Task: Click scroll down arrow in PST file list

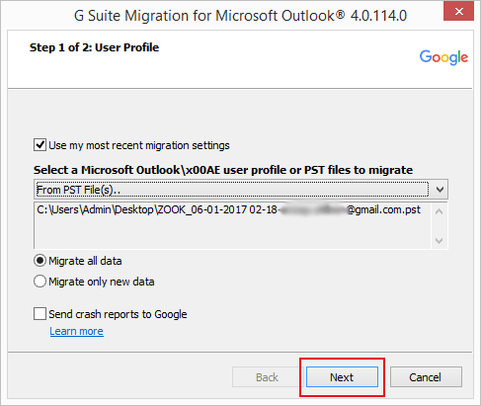Action: coord(439,241)
